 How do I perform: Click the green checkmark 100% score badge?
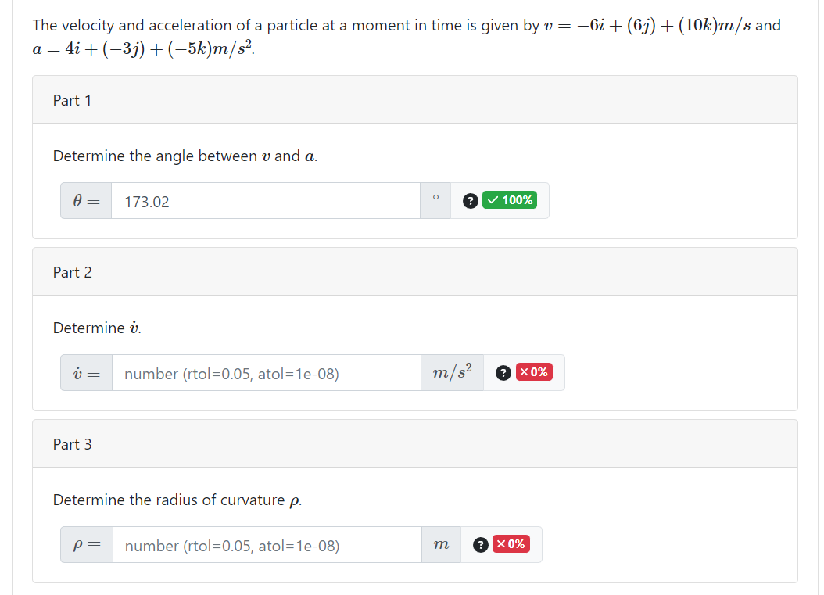511,200
